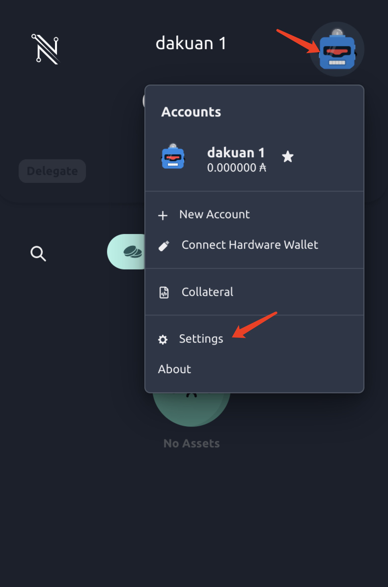Click the Collateral document icon

(x=164, y=293)
